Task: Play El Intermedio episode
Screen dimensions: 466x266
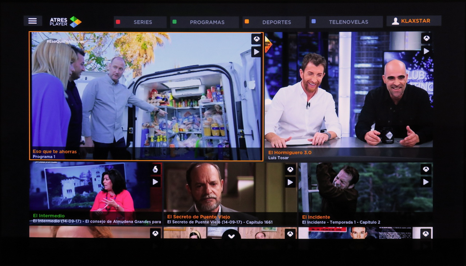Action: point(155,181)
